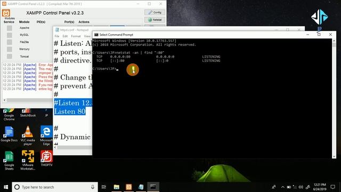
Task: Open VMware Workstation desktop shortcut
Action: 28,161
